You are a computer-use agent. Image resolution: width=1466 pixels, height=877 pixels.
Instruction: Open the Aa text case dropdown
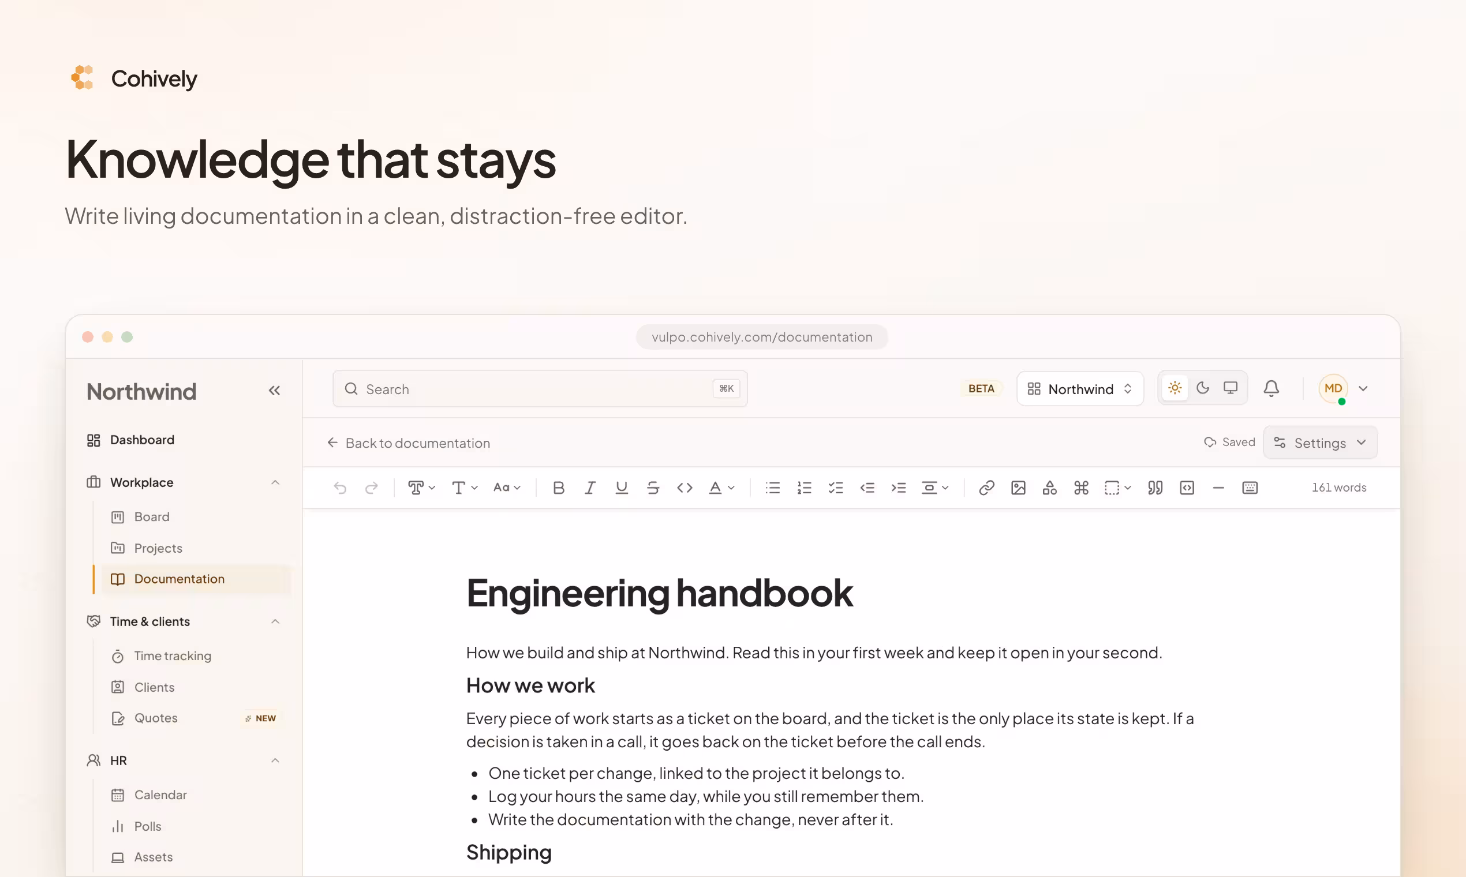coord(507,488)
